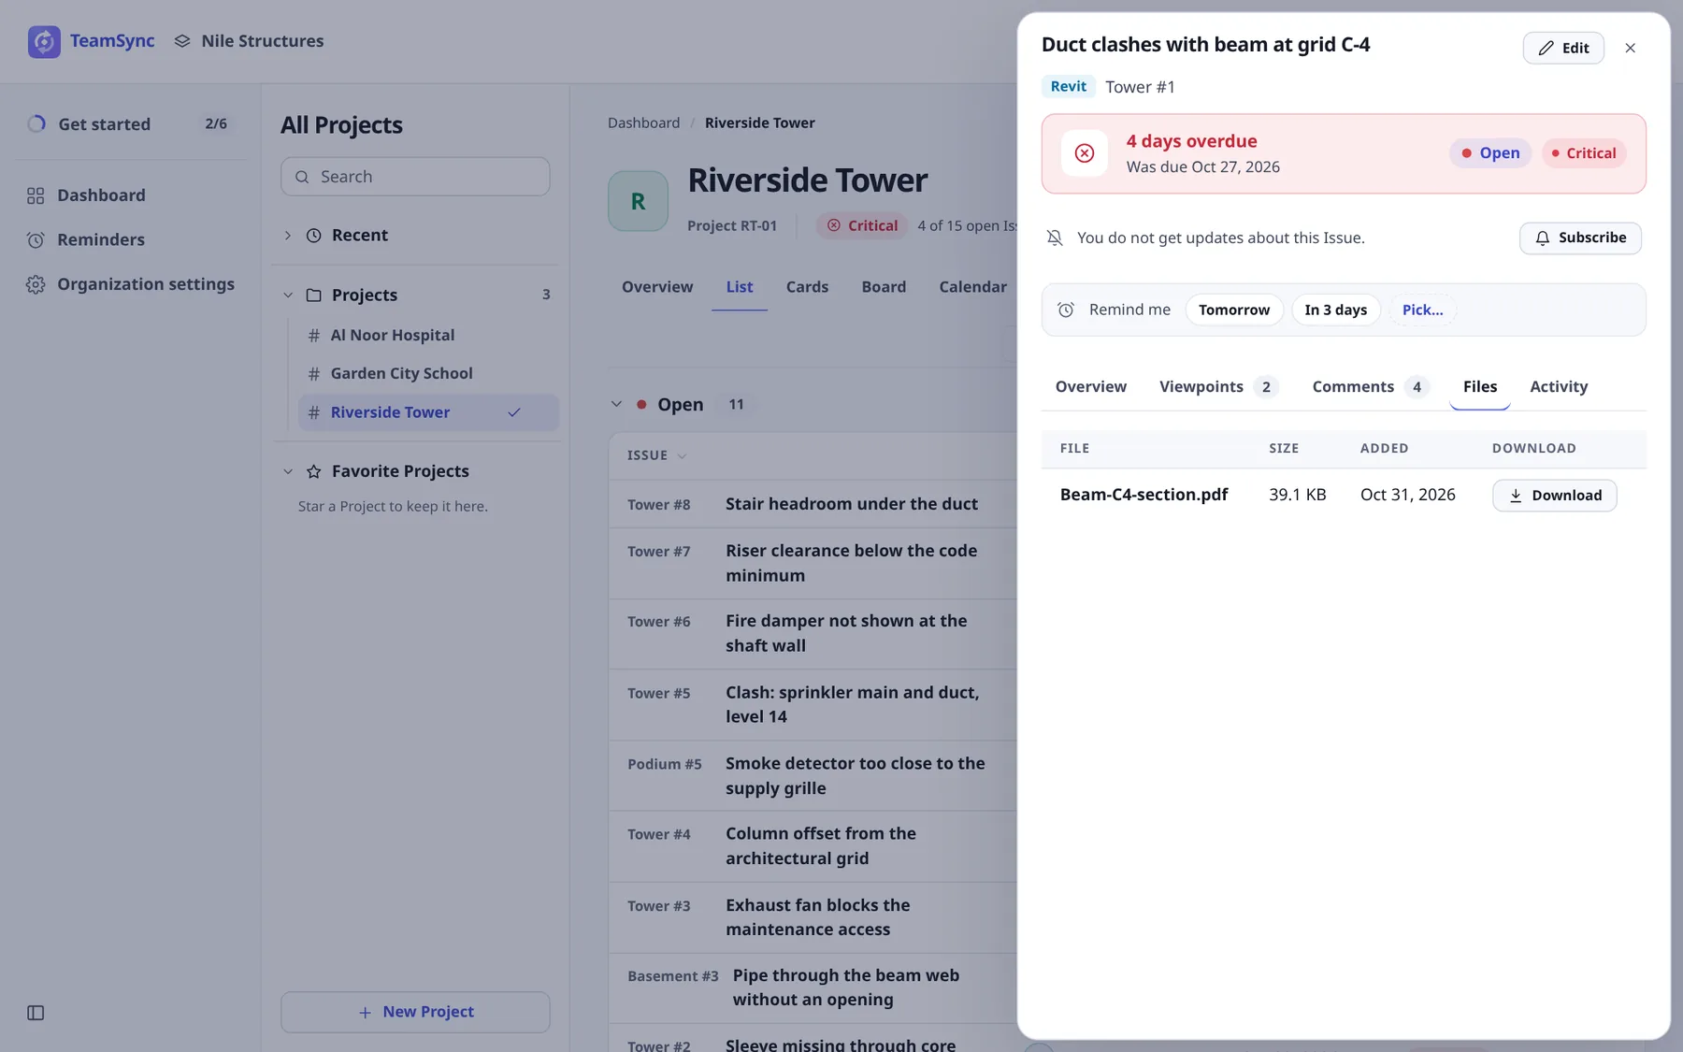The image size is (1683, 1052).
Task: Collapse sidebar using the panel icon
Action: coord(36,1013)
